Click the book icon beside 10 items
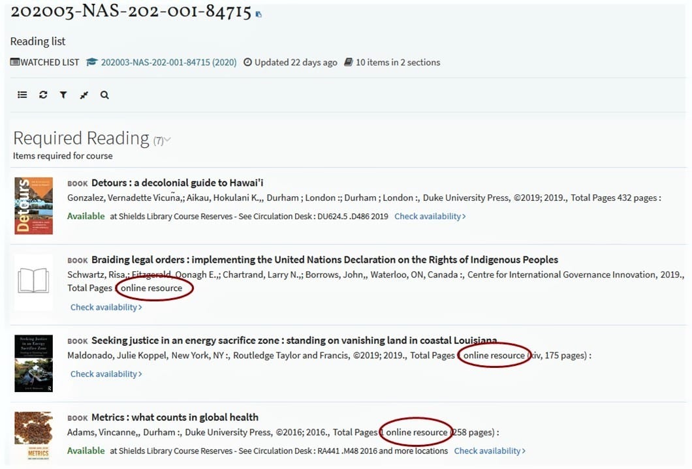692x469 pixels. (349, 63)
